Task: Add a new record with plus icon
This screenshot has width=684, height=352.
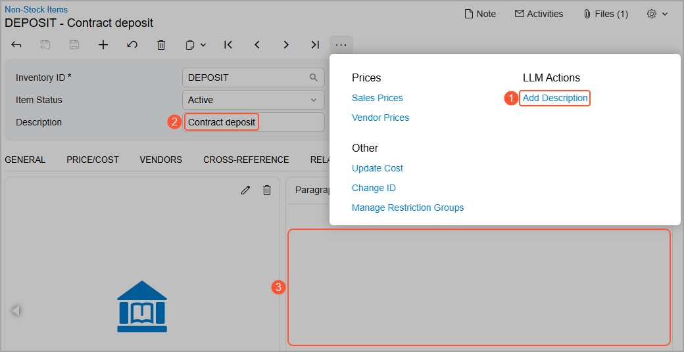Action: [x=103, y=45]
